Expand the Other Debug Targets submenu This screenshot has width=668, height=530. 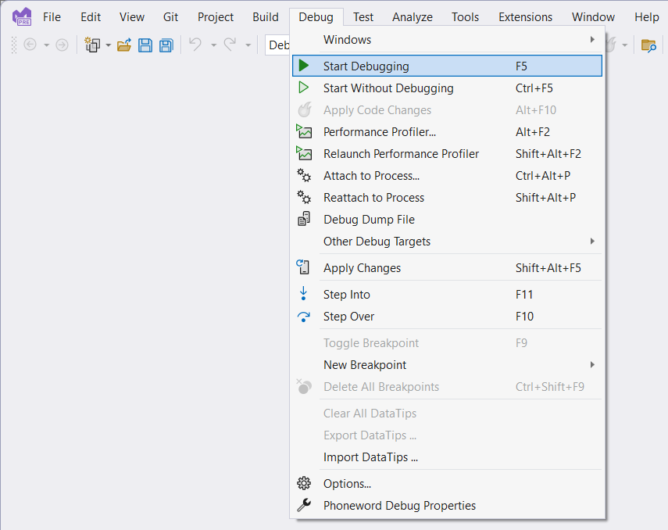[x=591, y=242]
